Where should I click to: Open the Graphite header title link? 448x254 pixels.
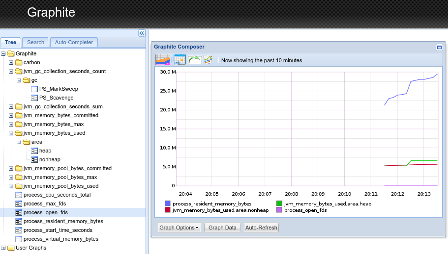point(51,12)
